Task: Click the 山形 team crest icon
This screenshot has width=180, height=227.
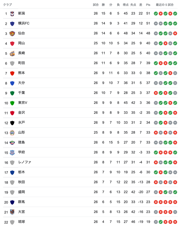Action: pos(12,133)
